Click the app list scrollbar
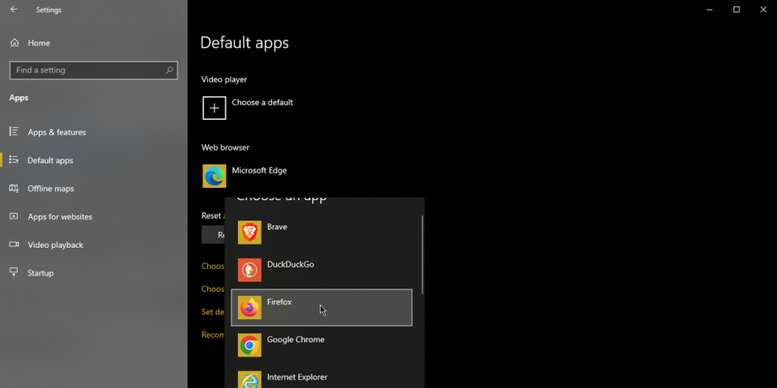This screenshot has height=388, width=777. 422,255
